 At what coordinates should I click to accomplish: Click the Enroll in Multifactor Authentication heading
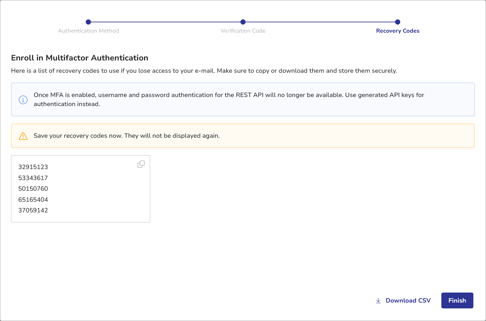tap(80, 58)
